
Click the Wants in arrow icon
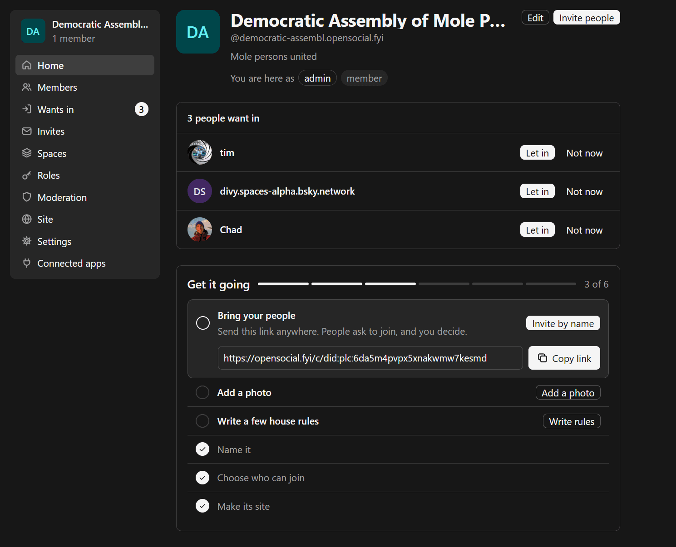pyautogui.click(x=27, y=109)
